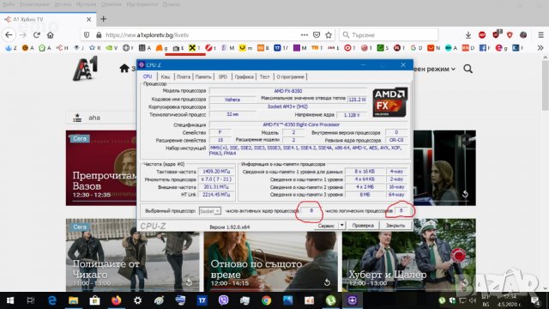Close the A1 Xplore TV tab
Image resolution: width=549 pixels, height=309 pixels.
pos(89,19)
